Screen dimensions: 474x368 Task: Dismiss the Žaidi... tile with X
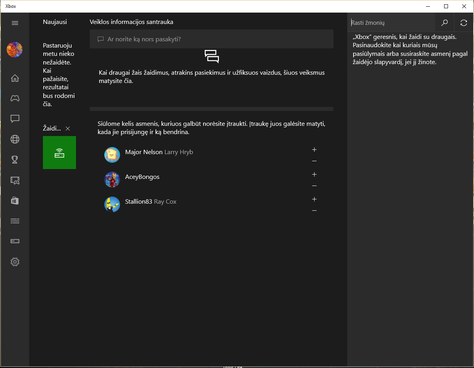tap(68, 129)
